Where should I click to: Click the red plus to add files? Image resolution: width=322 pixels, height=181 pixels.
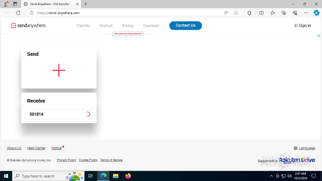(x=59, y=70)
